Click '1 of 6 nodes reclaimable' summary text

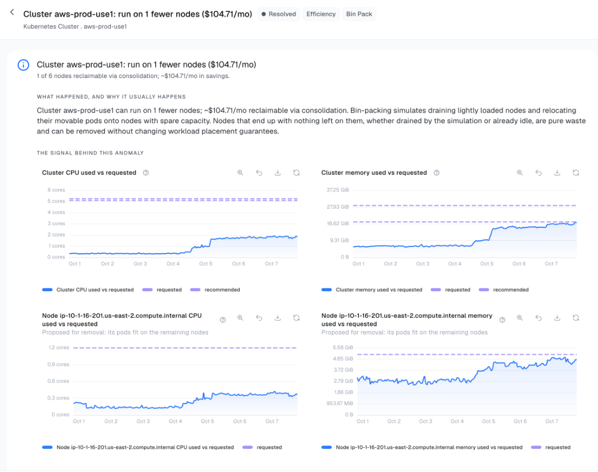pyautogui.click(x=133, y=76)
